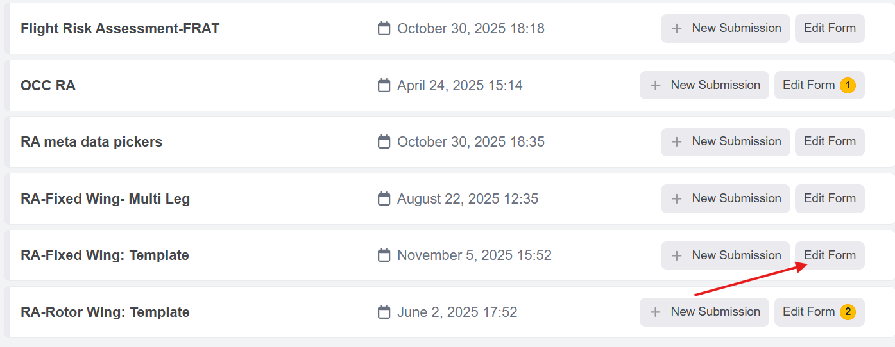Start a New Submission for Flight Risk Assessment-FRAT
This screenshot has width=895, height=347.
coord(725,29)
